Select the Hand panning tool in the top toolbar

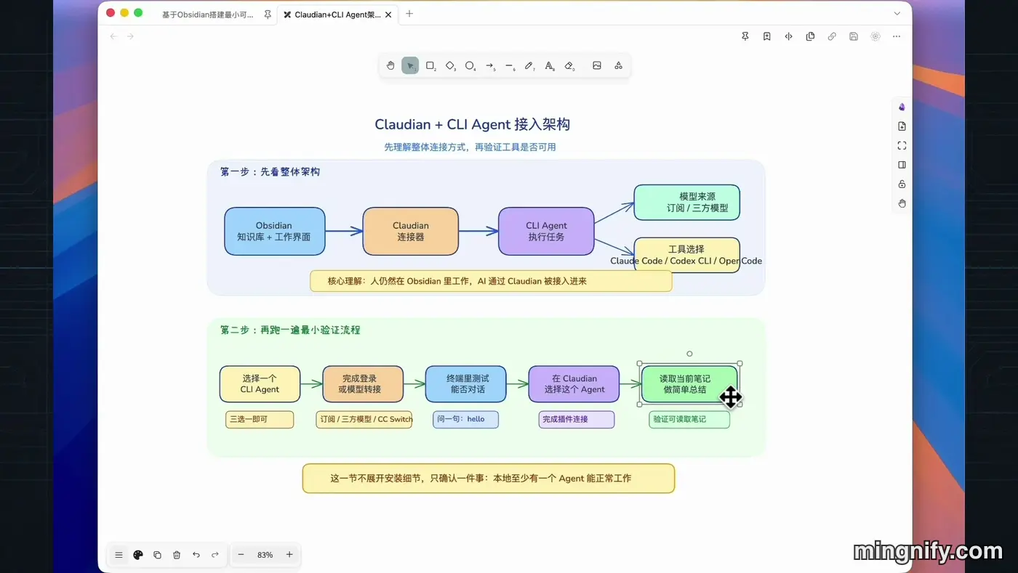tap(390, 65)
